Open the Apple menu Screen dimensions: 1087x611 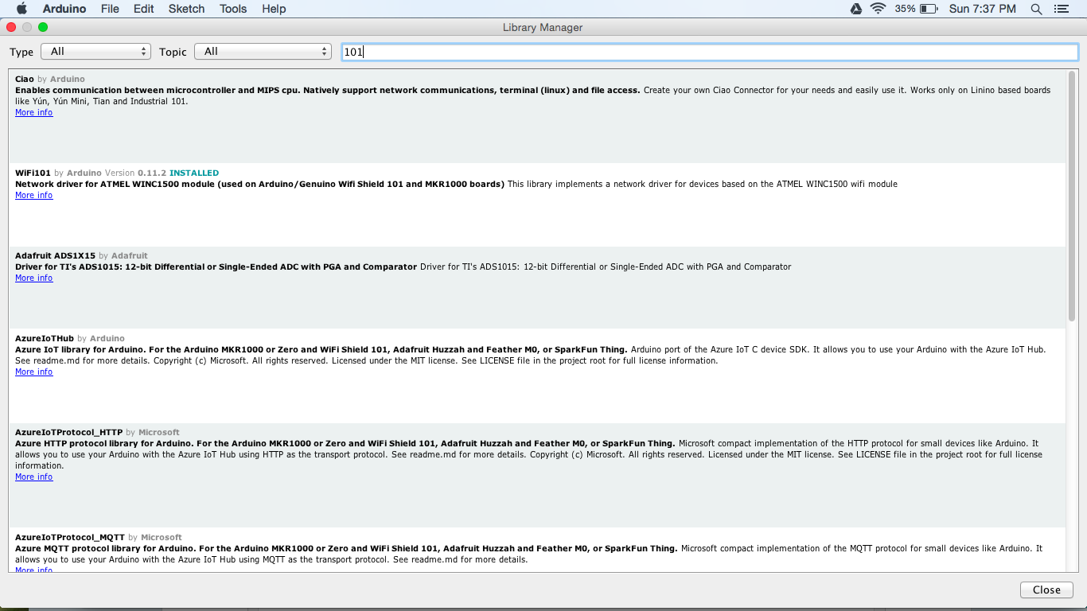[x=21, y=9]
